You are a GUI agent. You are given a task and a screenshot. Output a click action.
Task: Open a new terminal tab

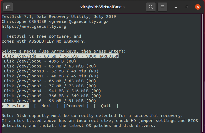pyautogui.click(x=8, y=7)
